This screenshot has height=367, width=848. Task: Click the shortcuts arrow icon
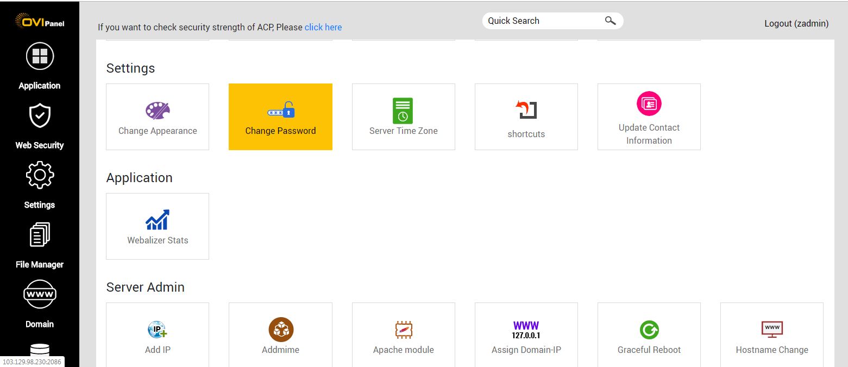click(x=526, y=110)
